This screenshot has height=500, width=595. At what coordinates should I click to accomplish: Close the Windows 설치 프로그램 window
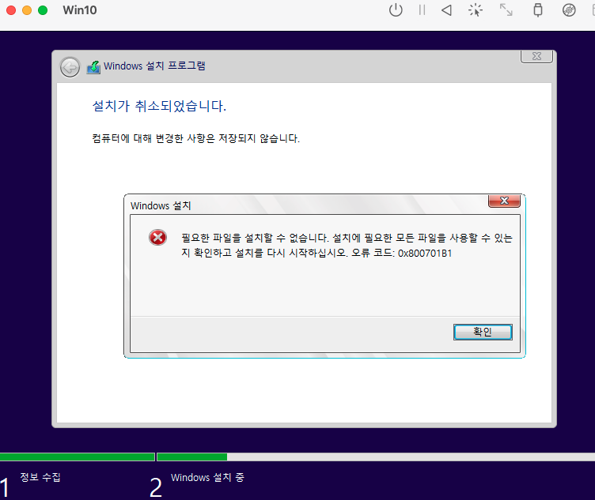(536, 56)
